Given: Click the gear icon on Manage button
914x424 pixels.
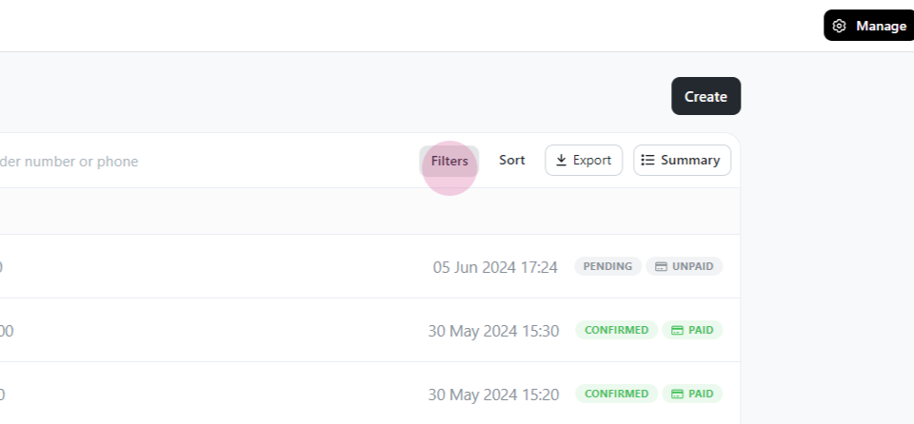Looking at the screenshot, I should pyautogui.click(x=839, y=26).
